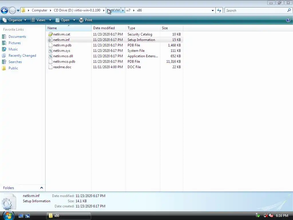Click the Refresh button beside address bar
The width and height of the screenshot is (293, 220).
point(219,11)
